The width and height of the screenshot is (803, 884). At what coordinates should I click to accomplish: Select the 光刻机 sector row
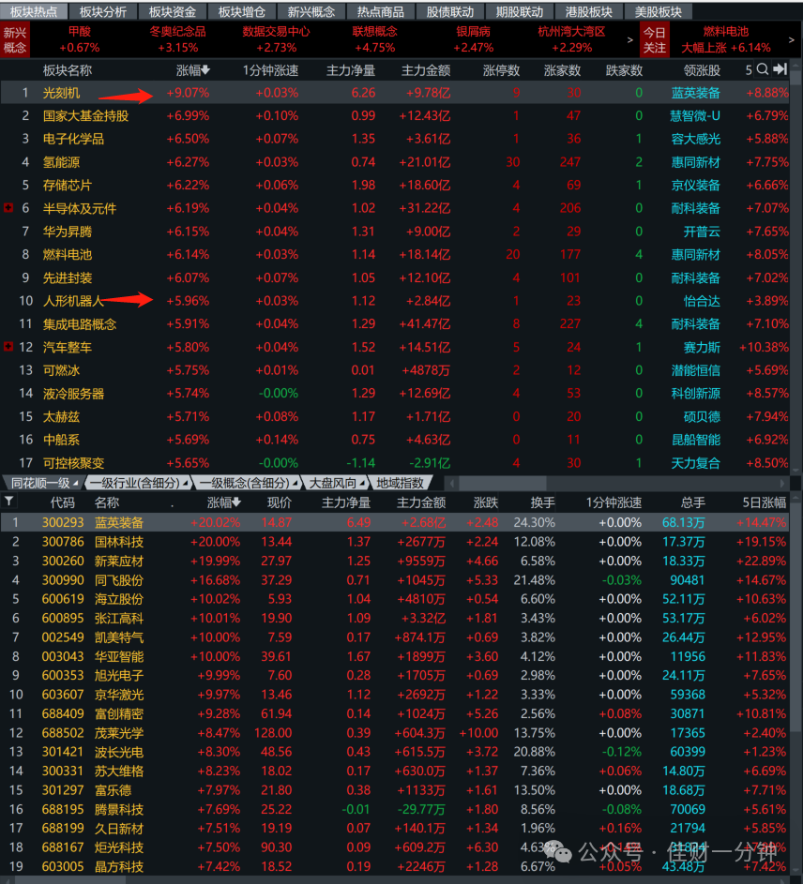coord(395,93)
